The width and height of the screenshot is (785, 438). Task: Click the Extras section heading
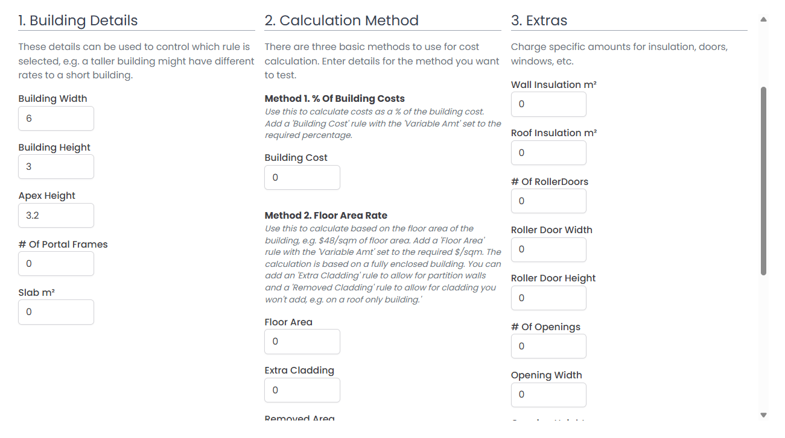tap(539, 20)
